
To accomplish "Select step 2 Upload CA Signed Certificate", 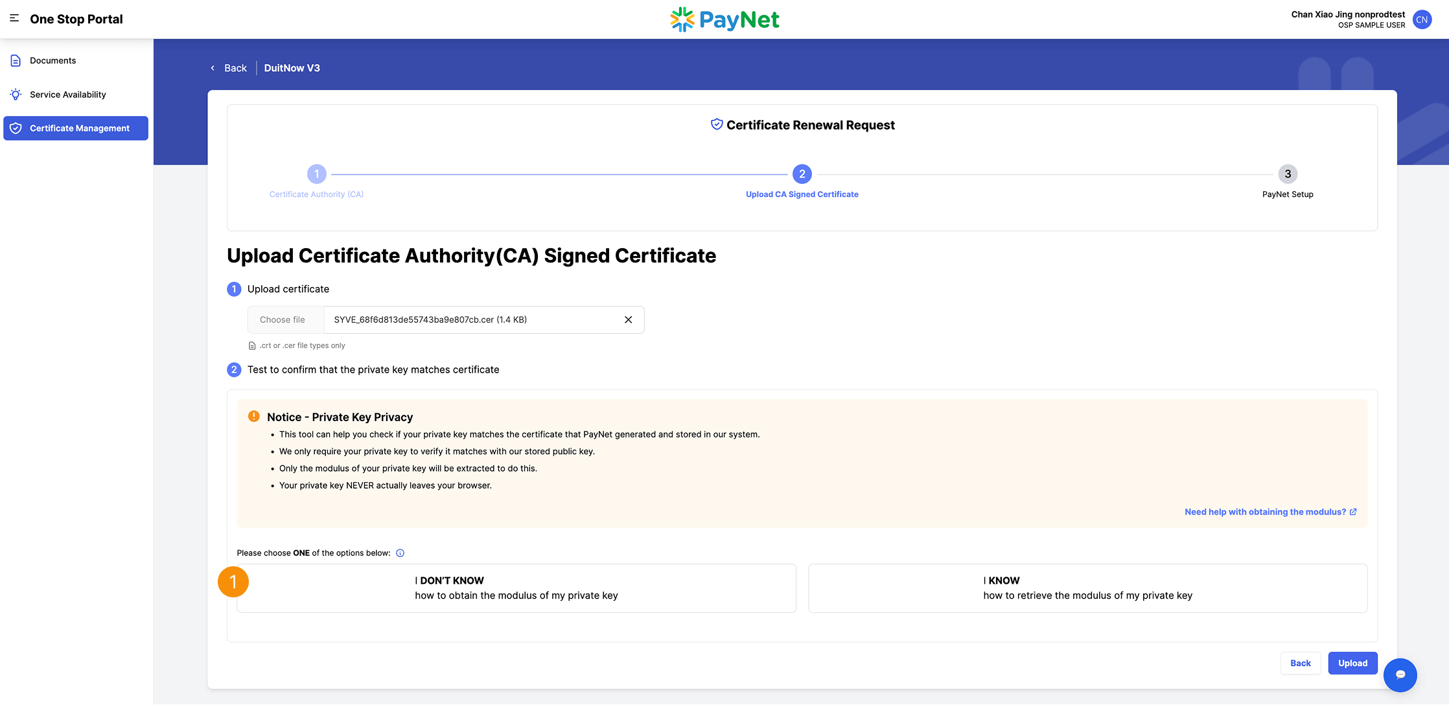I will tap(802, 181).
